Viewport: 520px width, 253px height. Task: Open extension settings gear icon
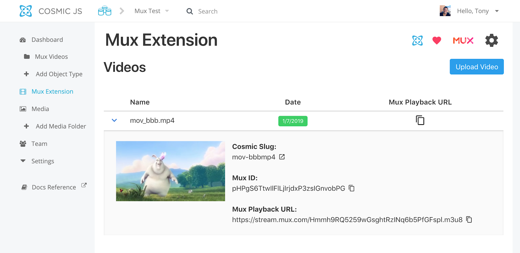[x=491, y=41]
